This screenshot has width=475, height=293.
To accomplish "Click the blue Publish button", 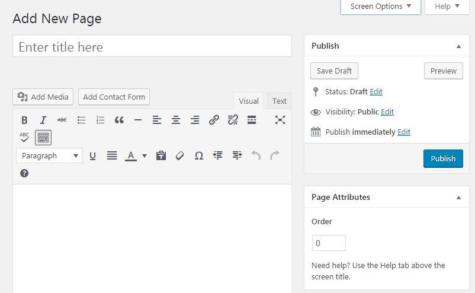I will click(x=443, y=158).
